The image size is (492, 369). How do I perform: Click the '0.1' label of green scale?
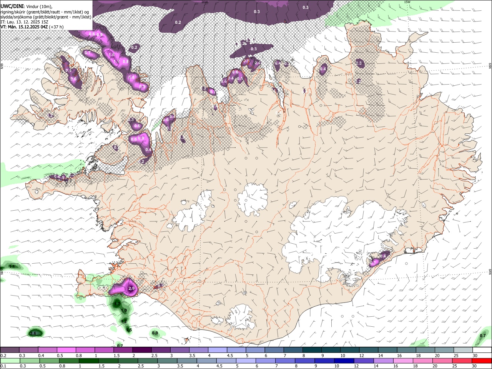(3, 366)
